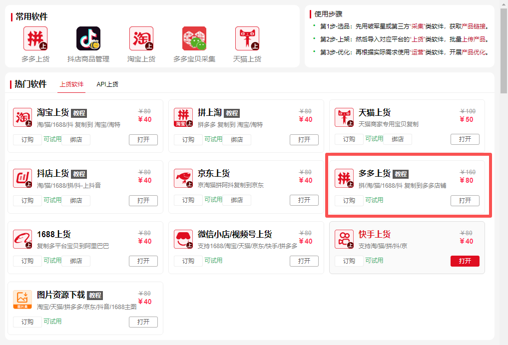Image resolution: width=508 pixels, height=345 pixels.
Task: Click 可试用 on the 微信小店/视频号上货 card
Action: point(213,261)
